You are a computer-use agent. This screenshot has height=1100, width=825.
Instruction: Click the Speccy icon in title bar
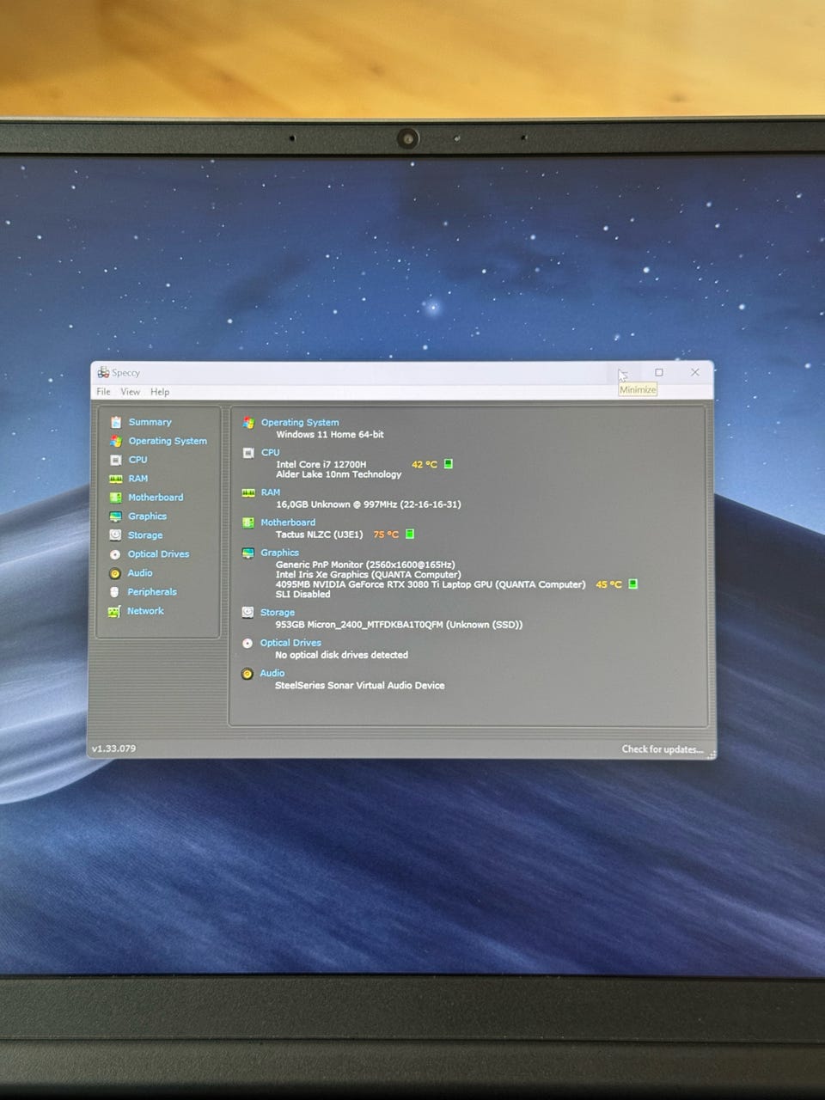click(103, 372)
